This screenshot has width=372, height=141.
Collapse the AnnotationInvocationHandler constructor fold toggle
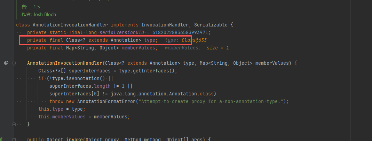[x=14, y=63]
